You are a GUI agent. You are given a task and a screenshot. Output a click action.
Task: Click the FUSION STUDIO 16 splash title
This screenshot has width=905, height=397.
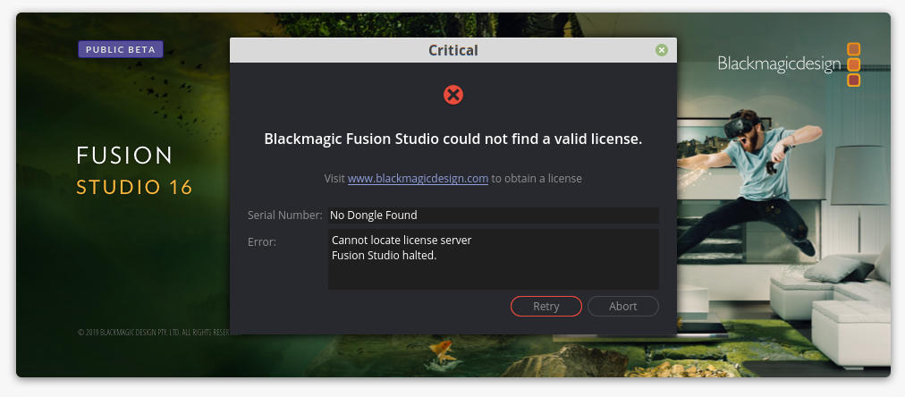(134, 171)
